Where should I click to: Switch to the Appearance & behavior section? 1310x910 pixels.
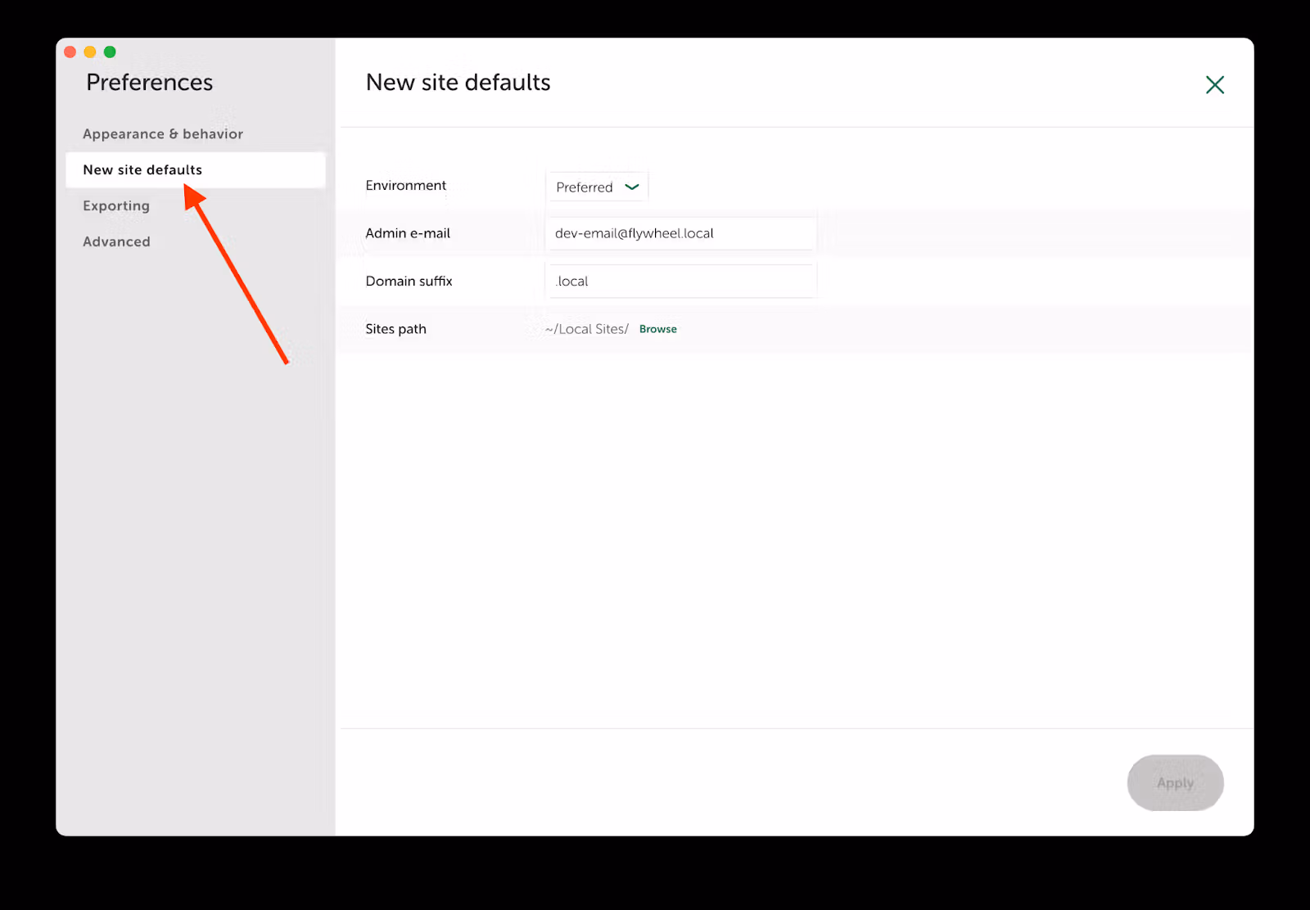162,133
